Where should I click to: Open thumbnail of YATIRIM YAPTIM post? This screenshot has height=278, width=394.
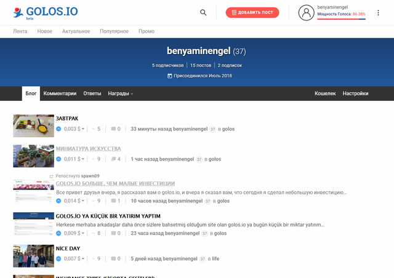coord(34,224)
